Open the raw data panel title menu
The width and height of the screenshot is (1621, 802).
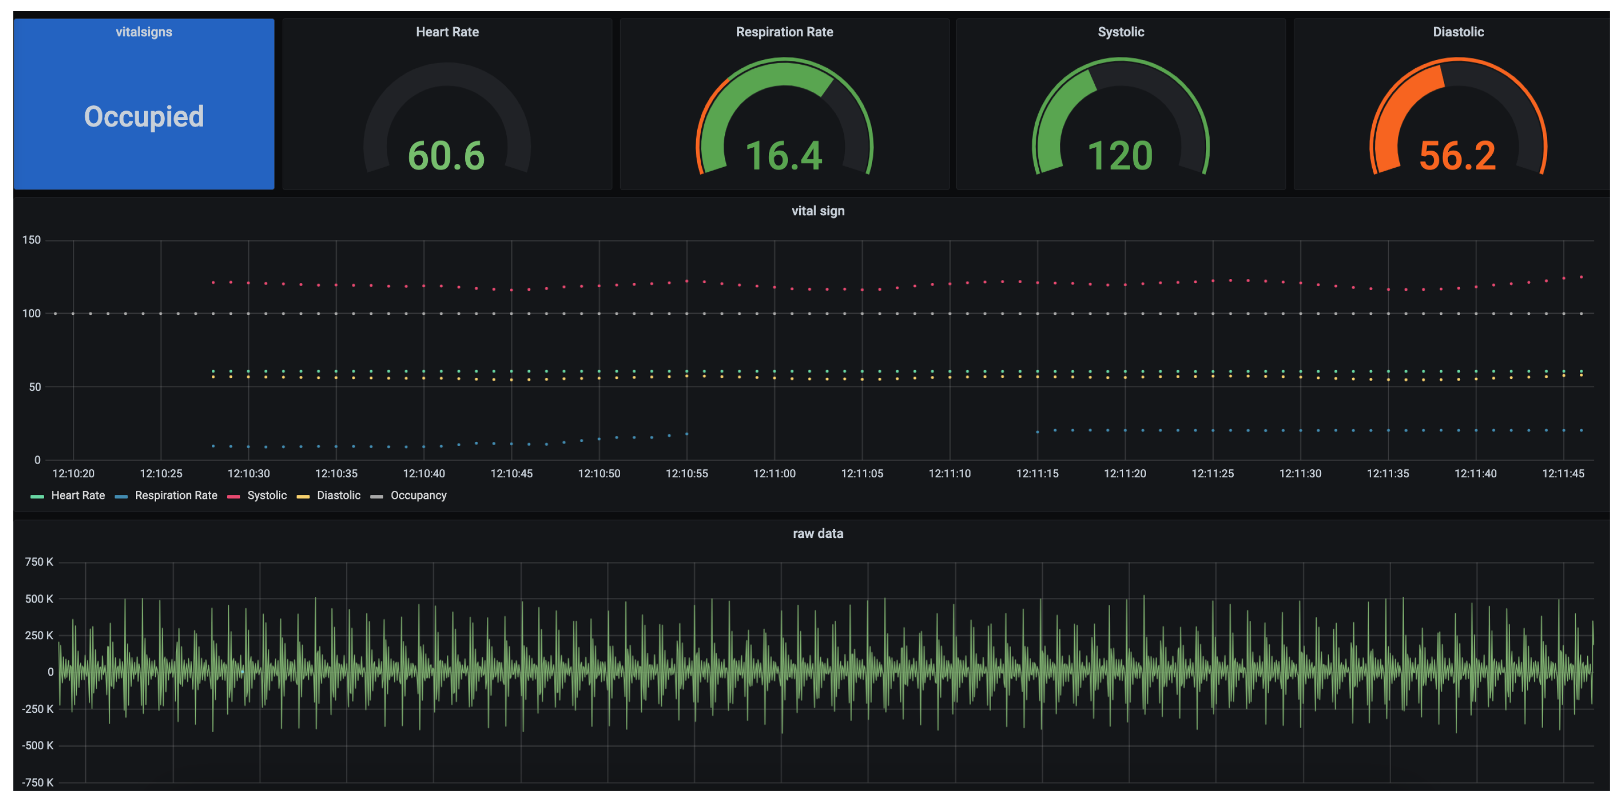point(817,534)
